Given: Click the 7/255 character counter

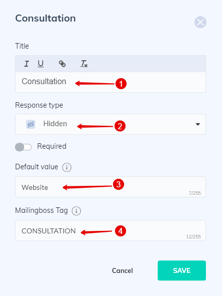Looking at the screenshot, I should 194,193.
